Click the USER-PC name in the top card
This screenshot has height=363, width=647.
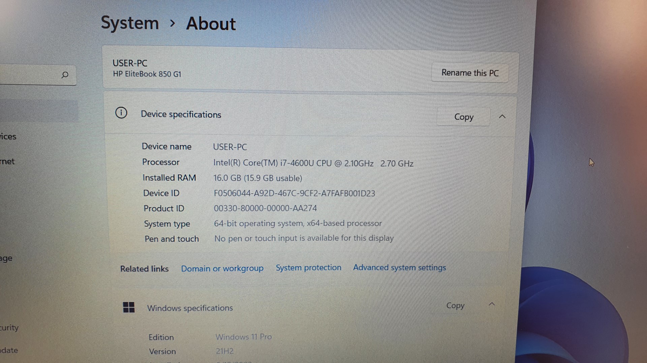tap(130, 63)
